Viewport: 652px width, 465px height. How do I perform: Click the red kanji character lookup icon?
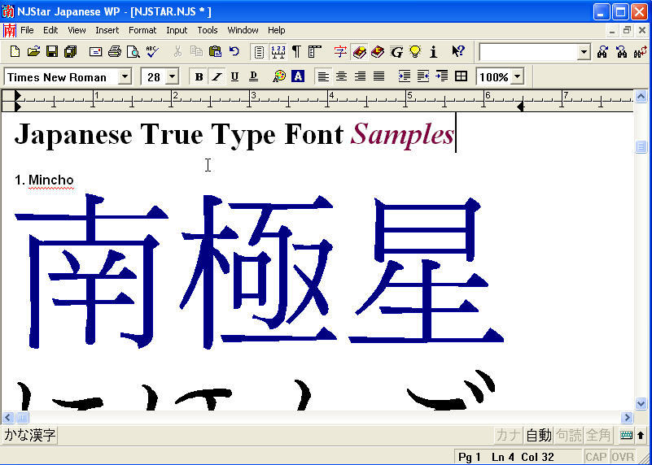pos(340,52)
